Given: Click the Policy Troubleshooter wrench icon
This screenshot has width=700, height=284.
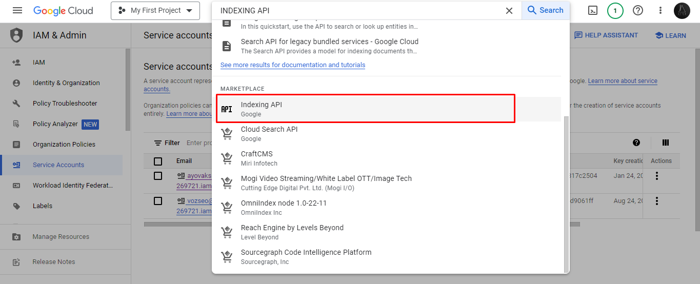Looking at the screenshot, I should click(x=16, y=103).
